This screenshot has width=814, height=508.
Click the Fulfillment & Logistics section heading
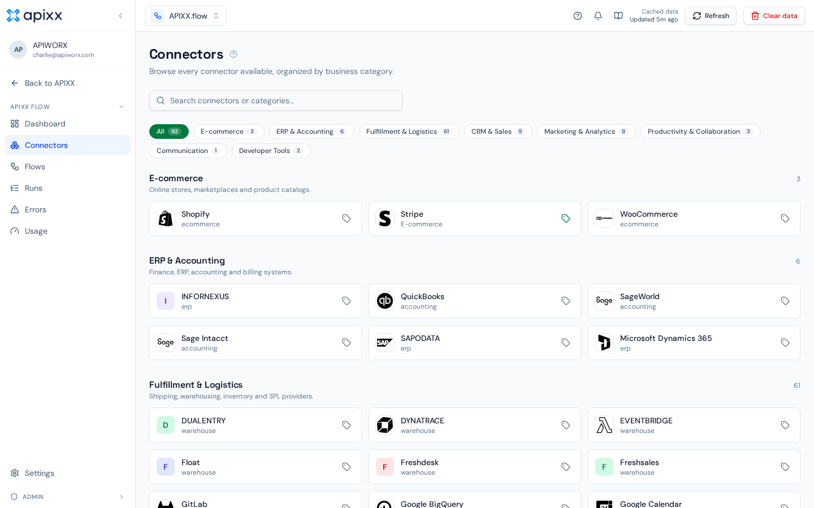pyautogui.click(x=196, y=385)
